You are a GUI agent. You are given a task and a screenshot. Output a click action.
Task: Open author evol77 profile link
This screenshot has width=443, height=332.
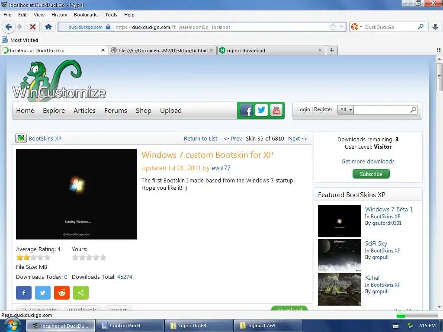(x=221, y=168)
